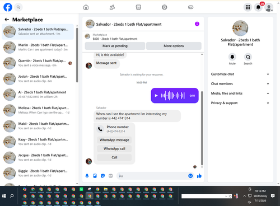Open the purple conversation info icon
Viewport: 280px width, 206px height.
pos(197,24)
